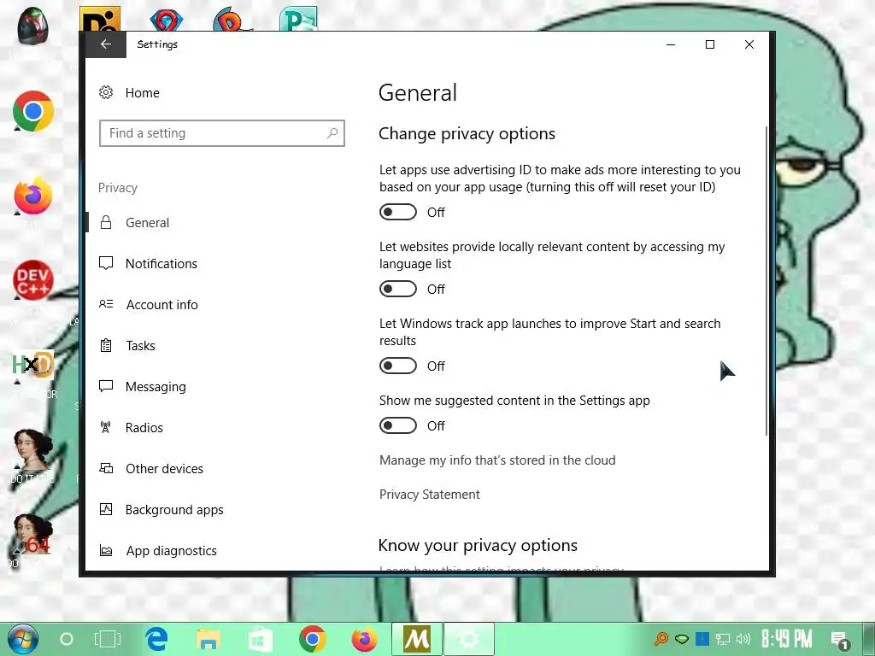The width and height of the screenshot is (875, 656).
Task: Click the orange magnifier tray icon
Action: (661, 639)
